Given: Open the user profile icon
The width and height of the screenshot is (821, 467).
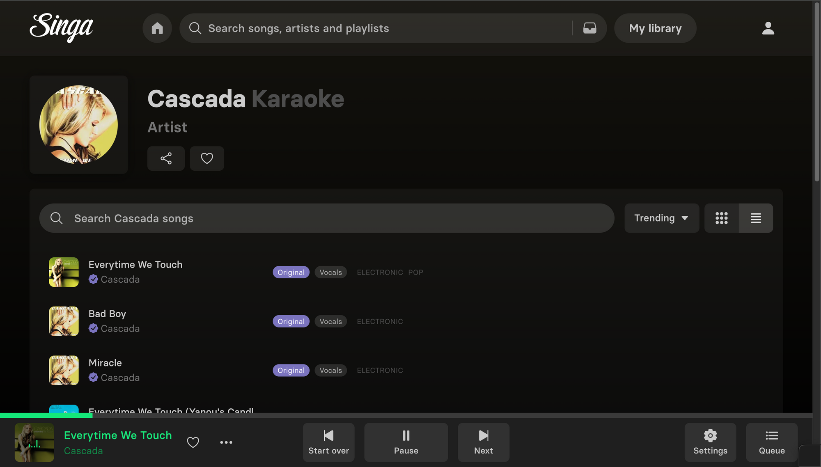Looking at the screenshot, I should coord(768,28).
